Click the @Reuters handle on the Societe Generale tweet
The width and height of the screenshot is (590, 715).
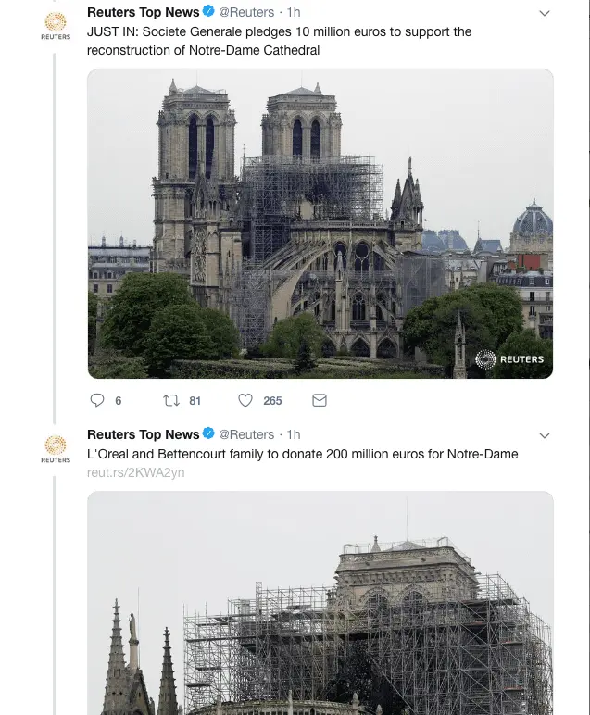[246, 12]
